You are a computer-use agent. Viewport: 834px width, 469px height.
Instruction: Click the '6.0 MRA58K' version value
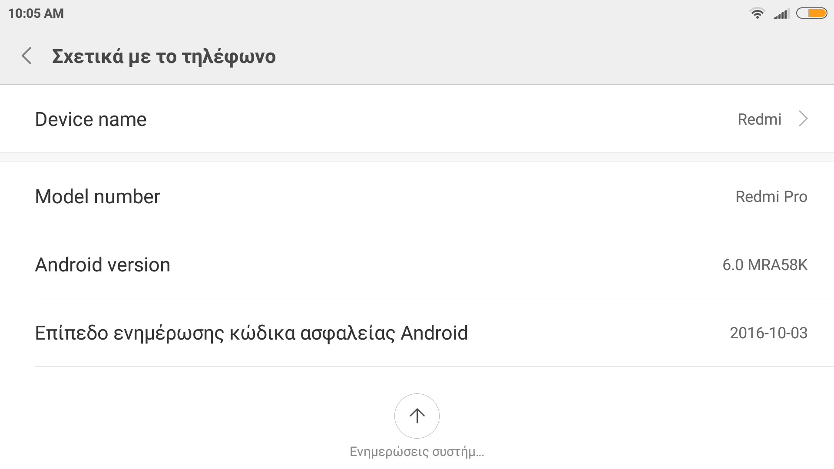click(x=764, y=265)
